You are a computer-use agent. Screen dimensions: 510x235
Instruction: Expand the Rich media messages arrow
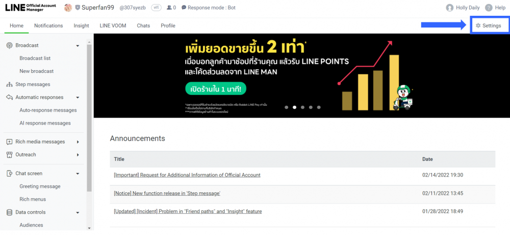click(x=78, y=142)
